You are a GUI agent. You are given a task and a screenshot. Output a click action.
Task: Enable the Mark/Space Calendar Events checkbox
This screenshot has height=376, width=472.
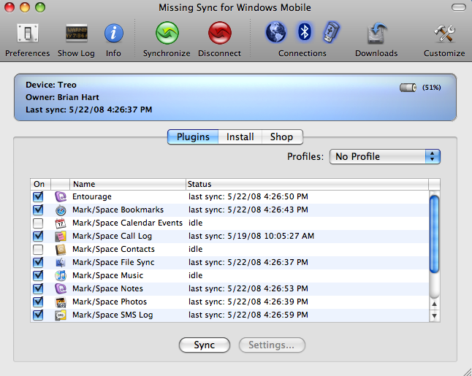38,223
